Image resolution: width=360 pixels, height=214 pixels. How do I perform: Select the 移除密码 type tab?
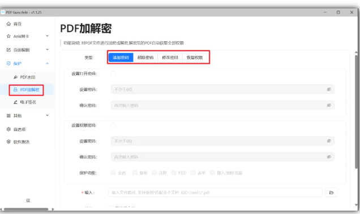pos(145,58)
